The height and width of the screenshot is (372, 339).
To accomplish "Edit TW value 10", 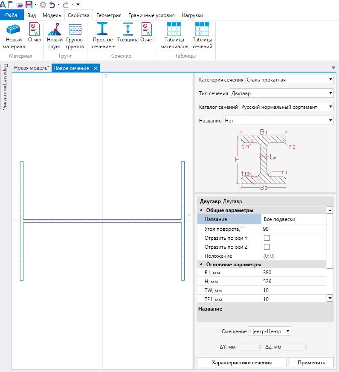I will tap(294, 291).
